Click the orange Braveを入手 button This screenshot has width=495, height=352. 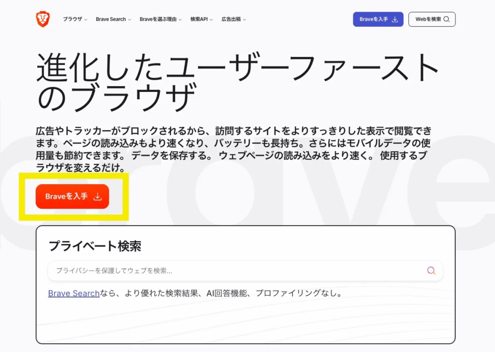[73, 196]
